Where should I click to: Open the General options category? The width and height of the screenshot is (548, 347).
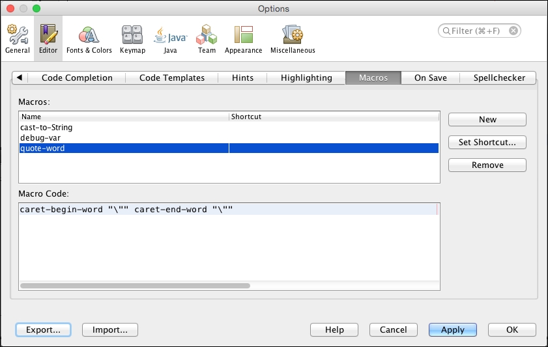(18, 38)
